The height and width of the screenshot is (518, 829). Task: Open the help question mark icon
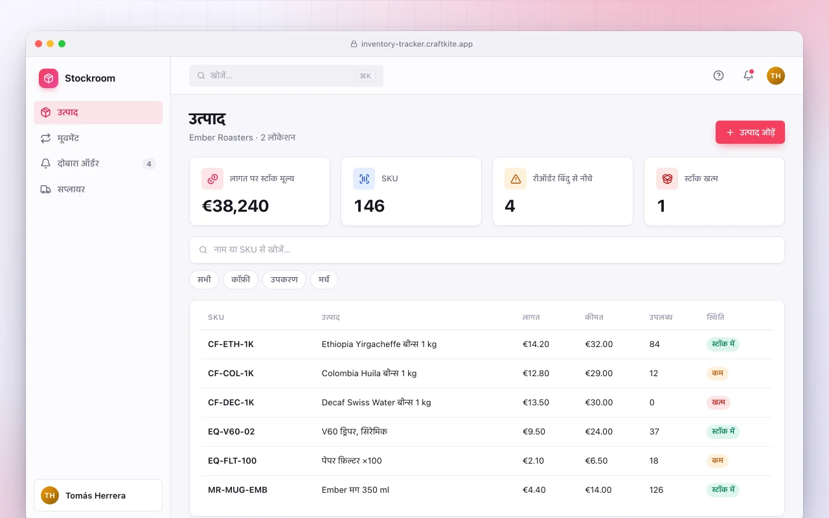(x=718, y=75)
